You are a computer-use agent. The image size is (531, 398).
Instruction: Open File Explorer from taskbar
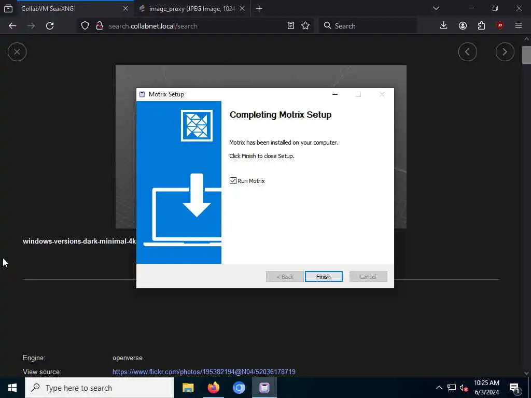[x=188, y=388]
